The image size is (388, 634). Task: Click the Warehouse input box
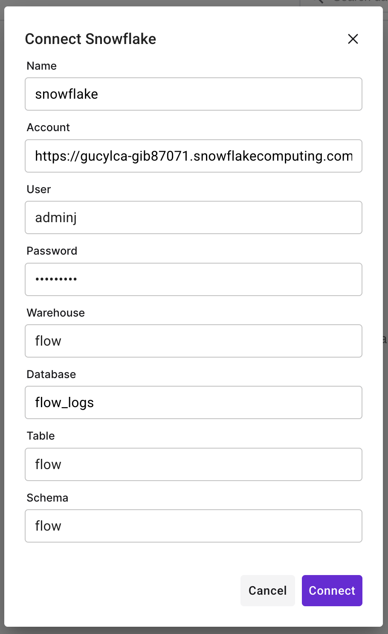194,341
